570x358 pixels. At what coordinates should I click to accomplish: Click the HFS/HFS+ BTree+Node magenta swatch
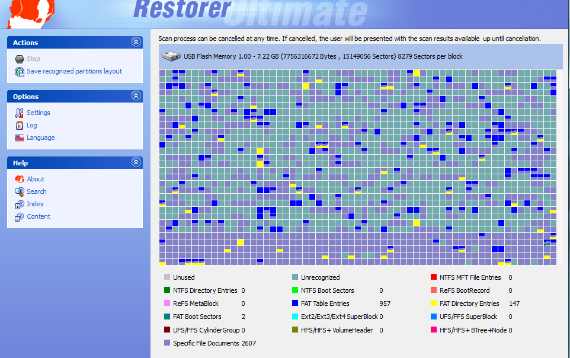tap(434, 330)
